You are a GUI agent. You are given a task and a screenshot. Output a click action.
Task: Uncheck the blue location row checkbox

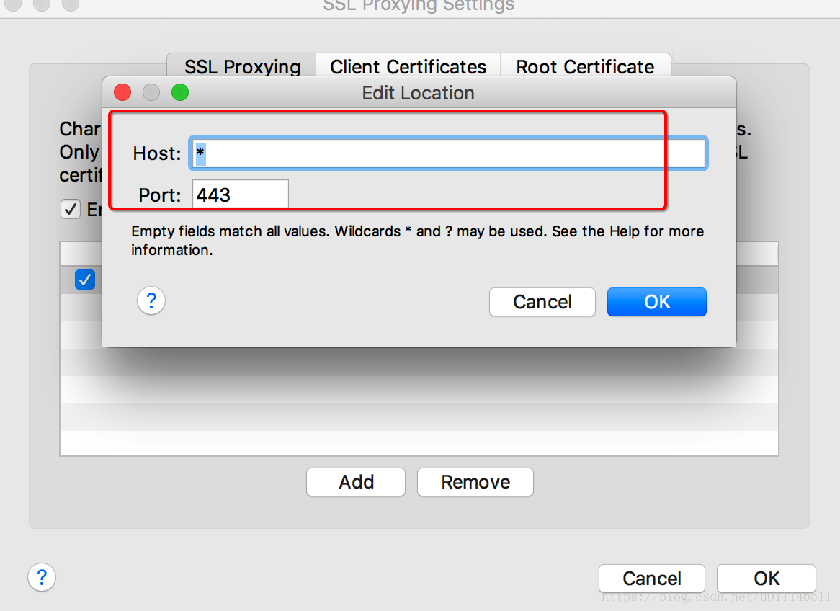pyautogui.click(x=85, y=280)
